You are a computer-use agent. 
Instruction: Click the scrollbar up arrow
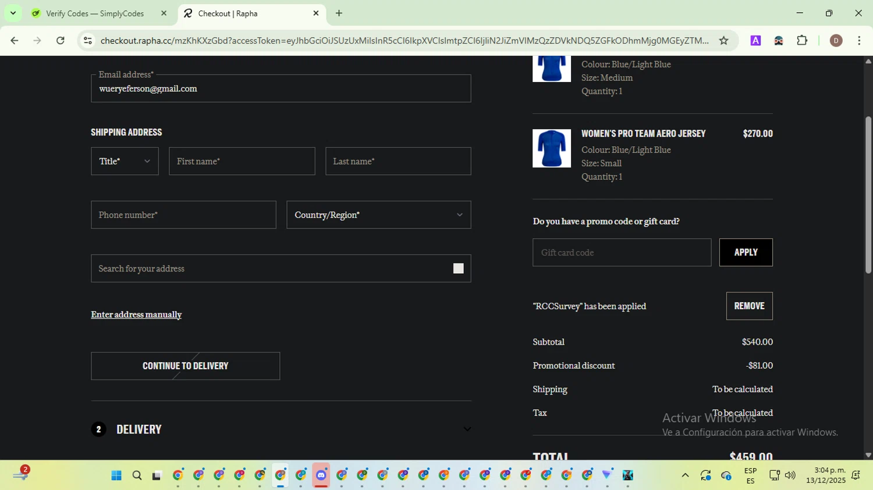(x=868, y=61)
